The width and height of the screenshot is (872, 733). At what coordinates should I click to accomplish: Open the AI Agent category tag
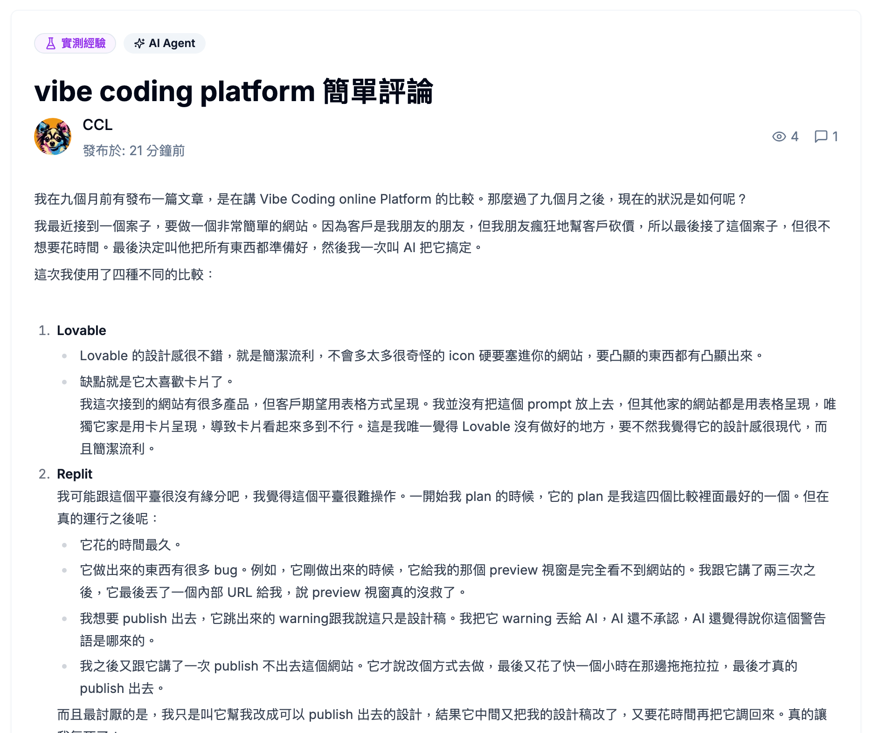pos(165,43)
